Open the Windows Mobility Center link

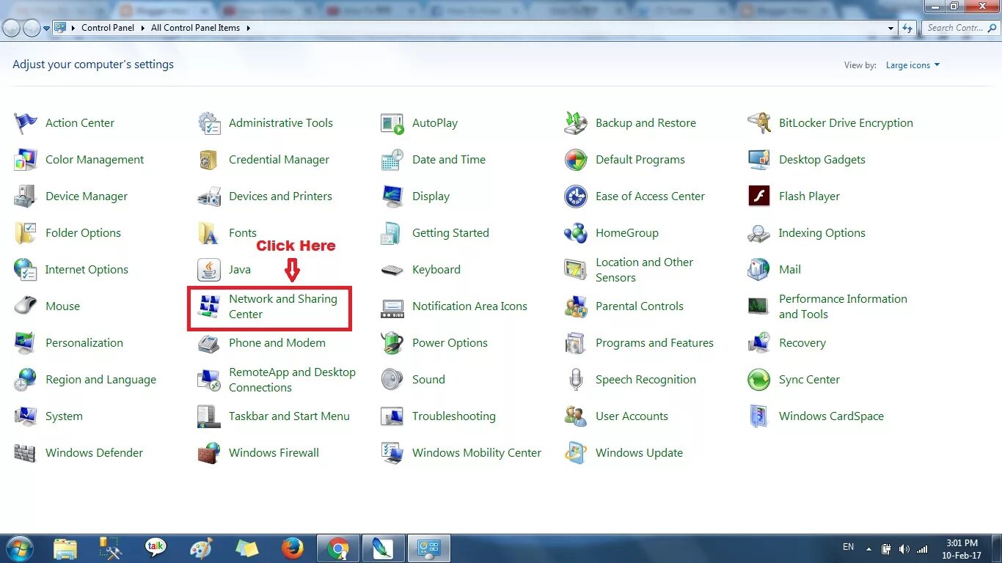coord(477,453)
